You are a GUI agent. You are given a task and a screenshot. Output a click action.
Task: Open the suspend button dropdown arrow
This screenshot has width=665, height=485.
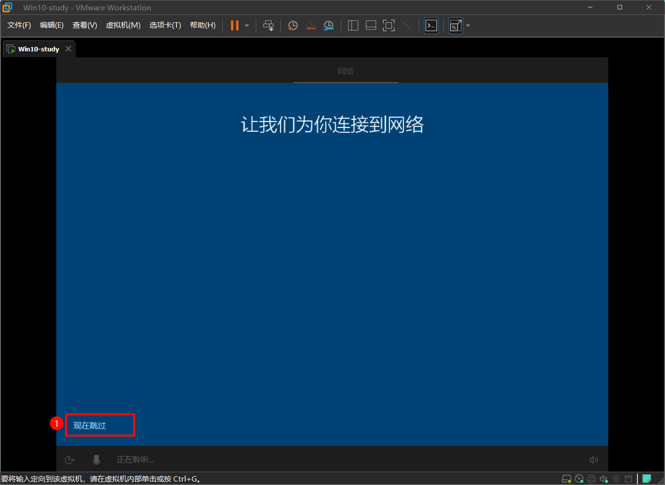point(246,25)
